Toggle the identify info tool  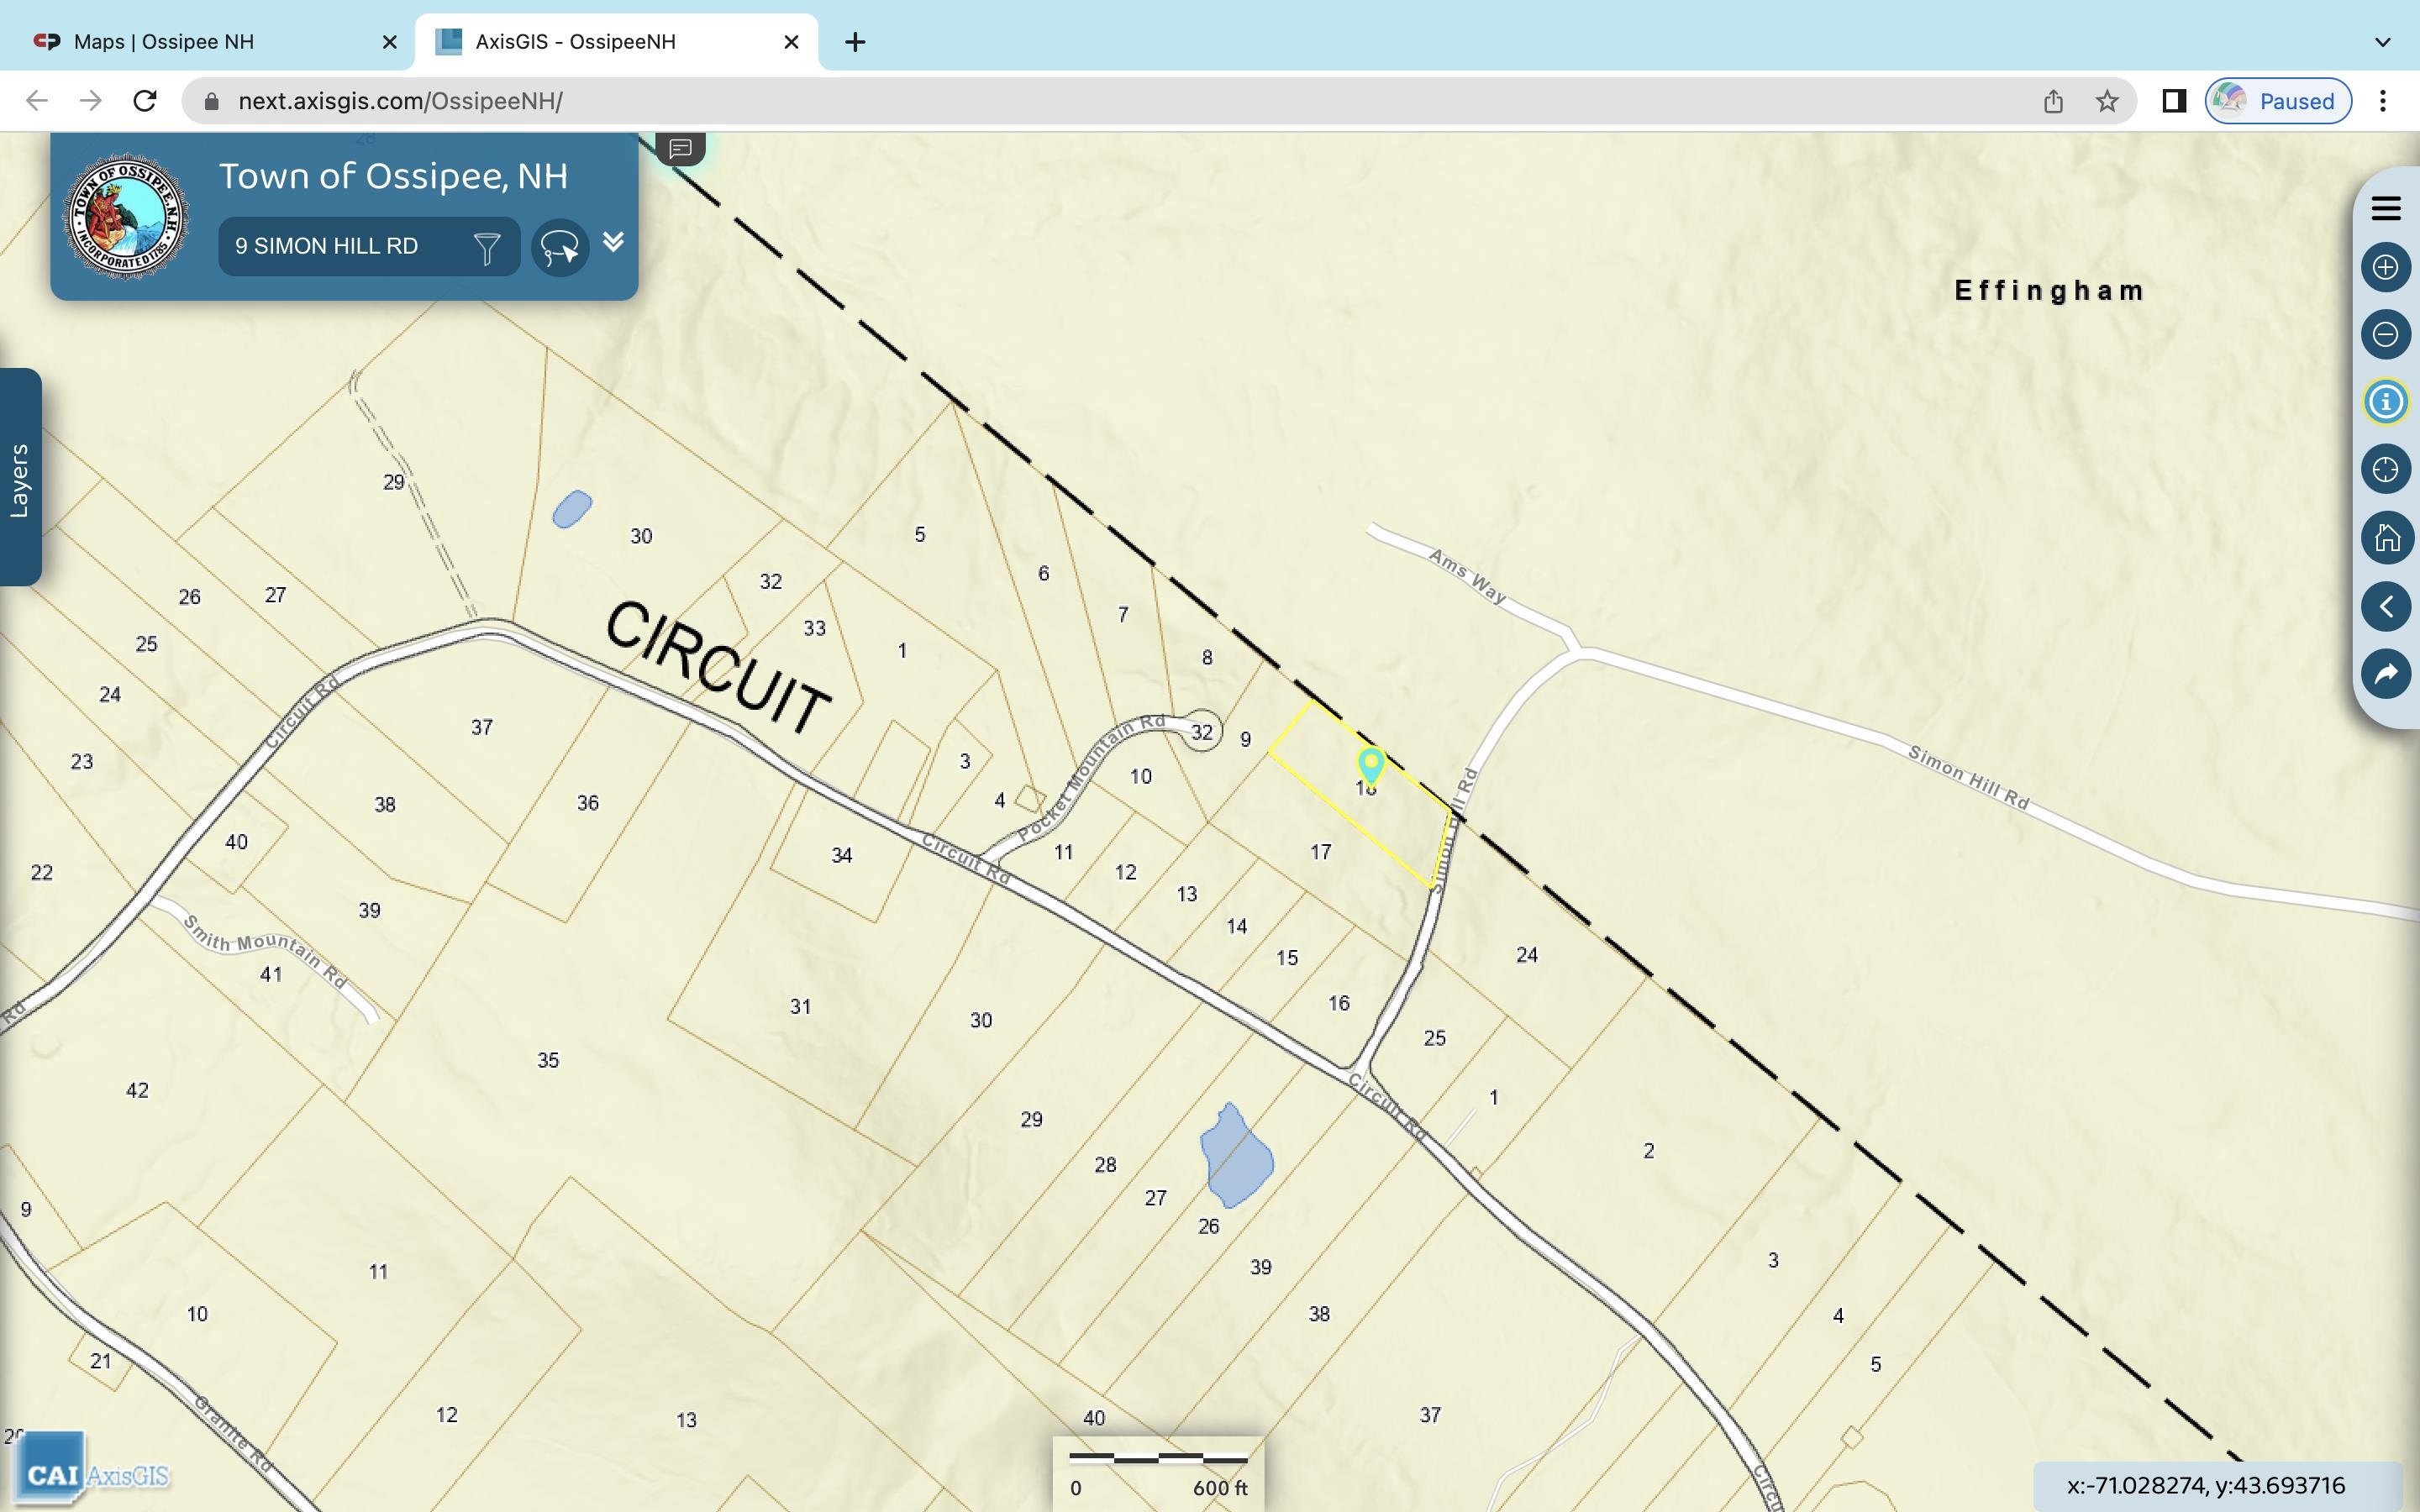[2385, 402]
